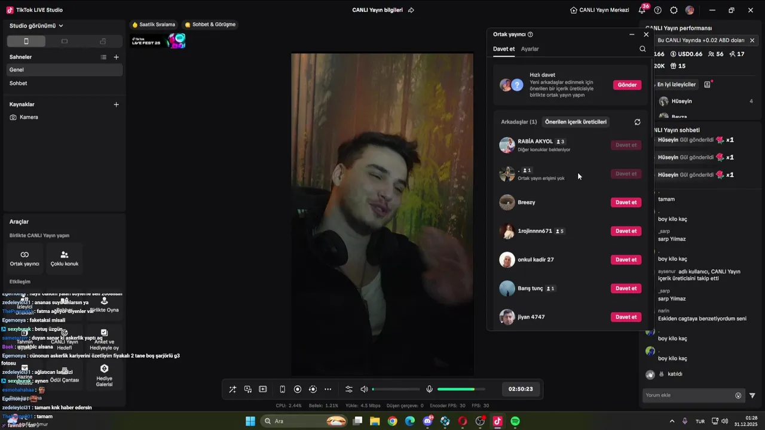Image resolution: width=765 pixels, height=430 pixels.
Task: Send a quick invite with Gönder
Action: pyautogui.click(x=627, y=85)
